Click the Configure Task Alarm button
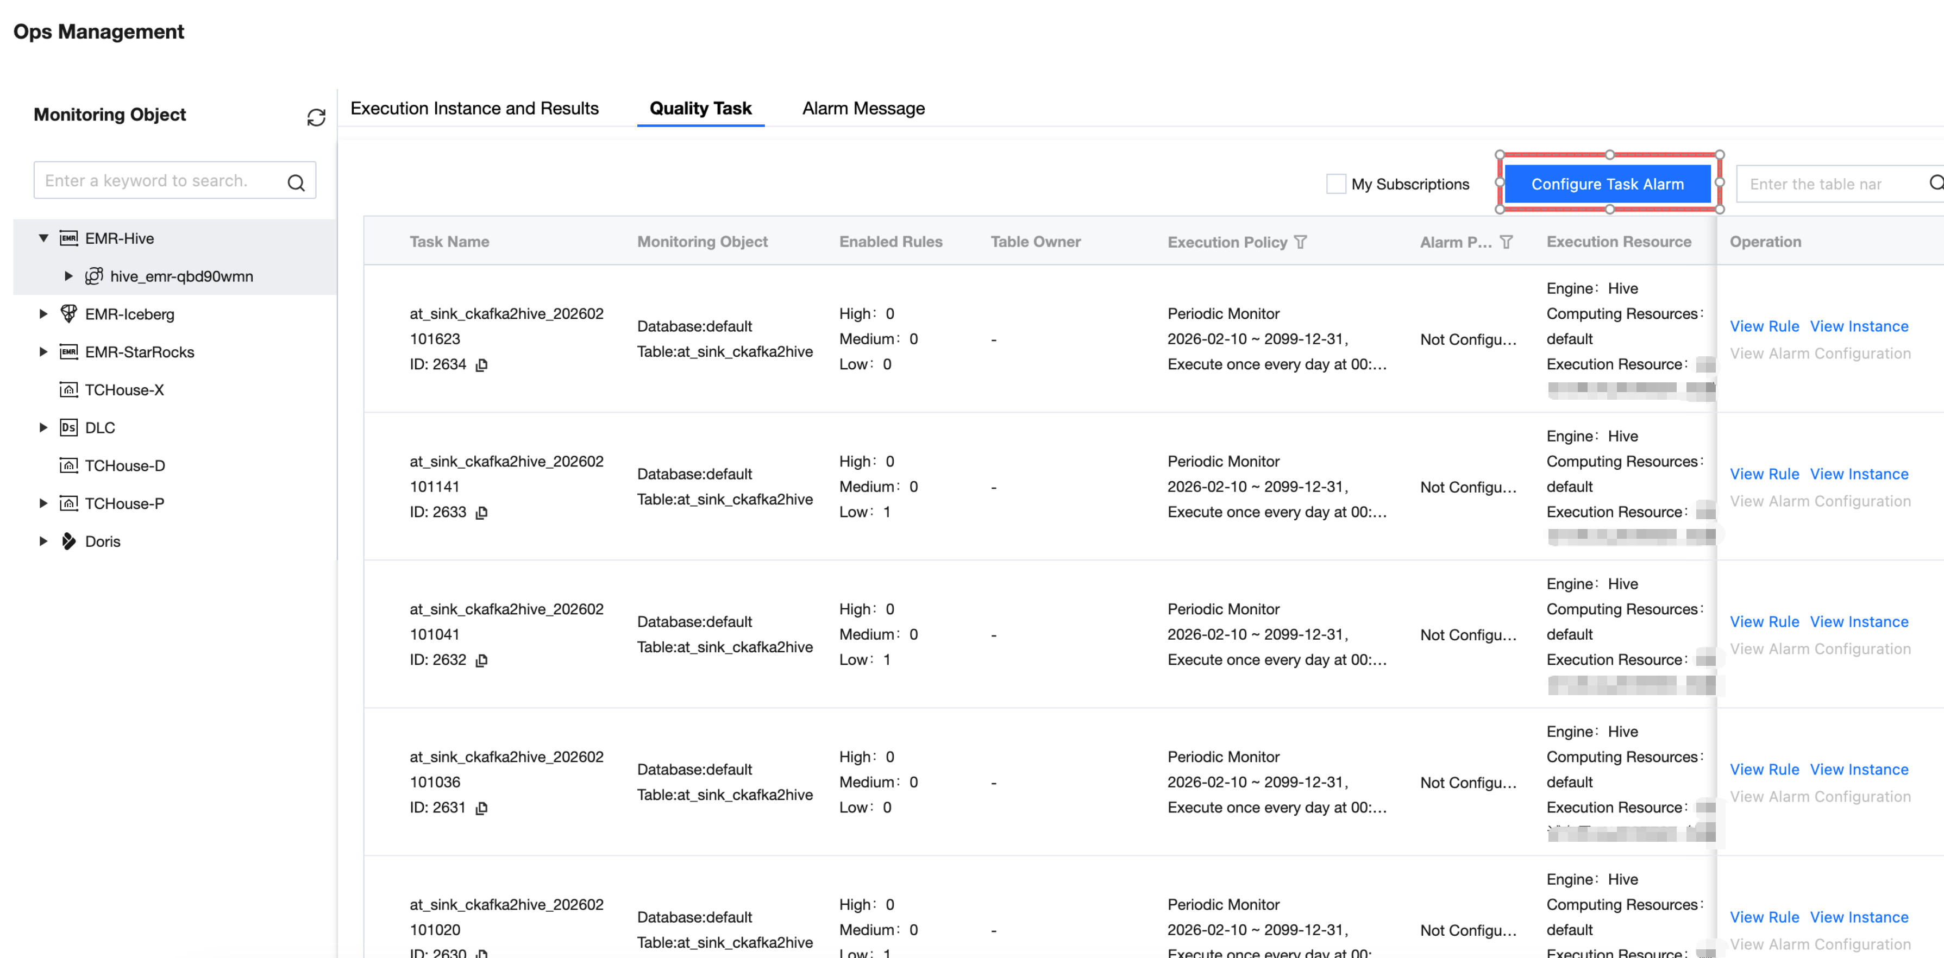 pos(1608,184)
